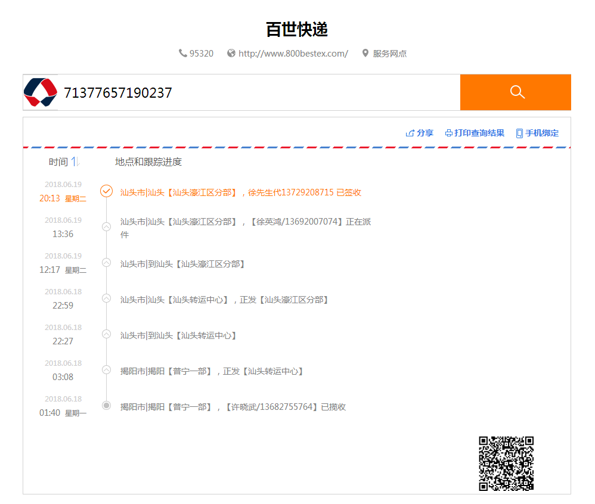Open the 服务网点 service outlets link
Image resolution: width=595 pixels, height=504 pixels.
point(390,54)
